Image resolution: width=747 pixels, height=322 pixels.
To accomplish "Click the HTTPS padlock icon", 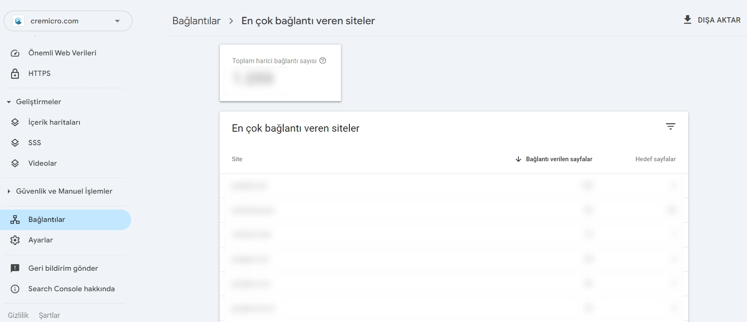I will [15, 73].
